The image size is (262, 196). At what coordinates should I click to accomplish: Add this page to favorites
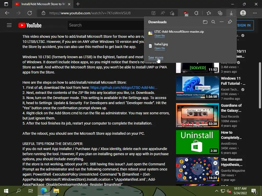[x=172, y=13]
